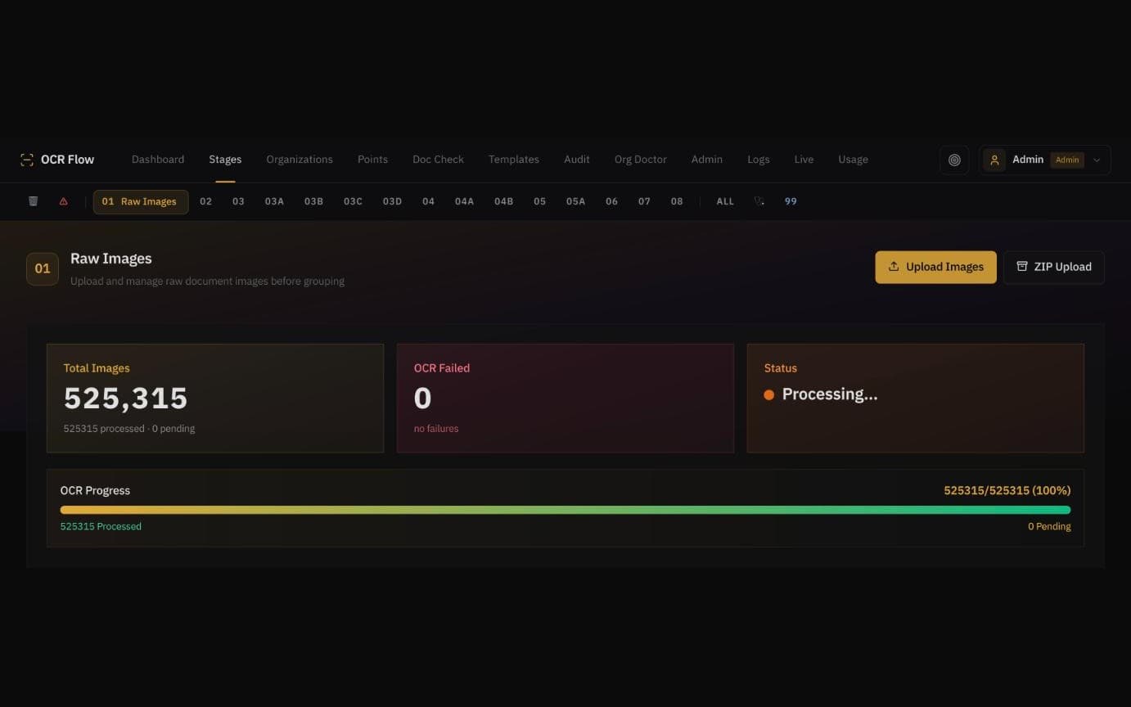The width and height of the screenshot is (1131, 707).
Task: View the Audit tab
Action: point(577,160)
